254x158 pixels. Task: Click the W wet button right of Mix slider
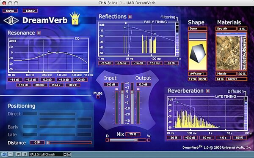point(149,140)
